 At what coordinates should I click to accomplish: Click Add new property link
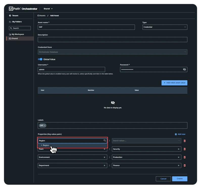pos(180,134)
